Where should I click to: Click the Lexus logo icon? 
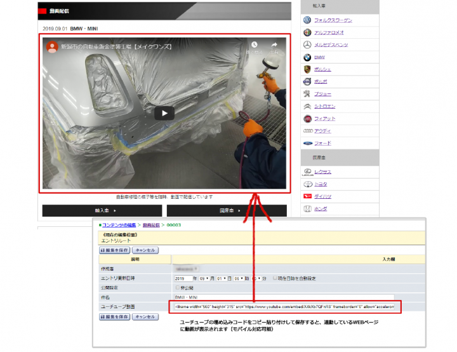(307, 172)
